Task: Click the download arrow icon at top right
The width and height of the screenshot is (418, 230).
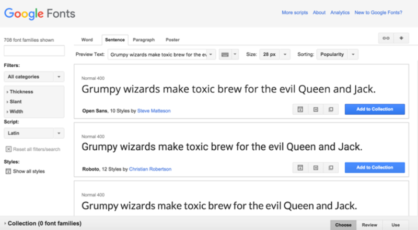Action: click(x=401, y=39)
